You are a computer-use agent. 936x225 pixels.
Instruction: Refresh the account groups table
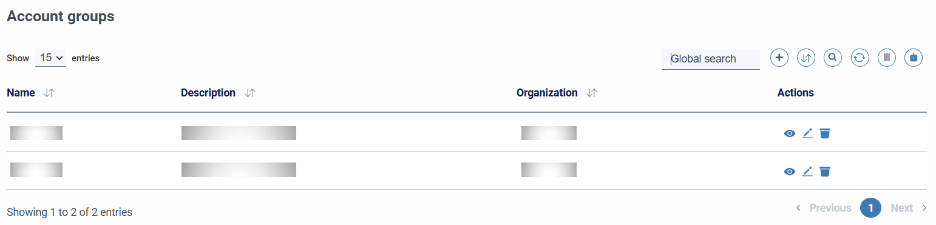pos(860,58)
